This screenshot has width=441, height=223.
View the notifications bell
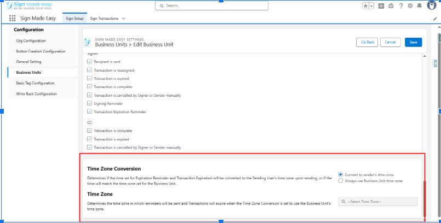[x=419, y=6]
